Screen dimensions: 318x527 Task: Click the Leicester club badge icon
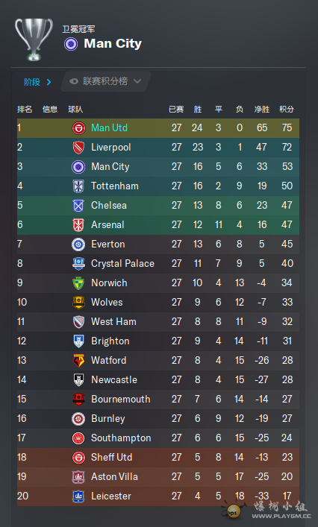coord(78,496)
